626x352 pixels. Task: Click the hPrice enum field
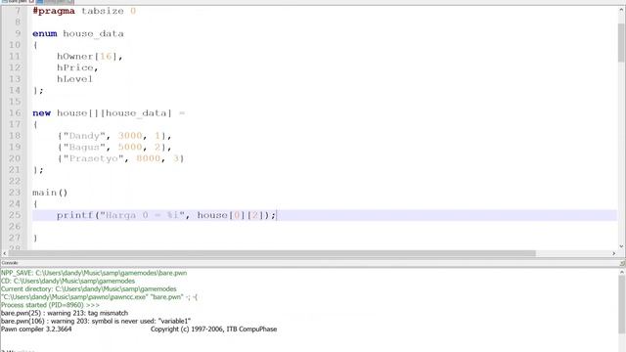77,67
